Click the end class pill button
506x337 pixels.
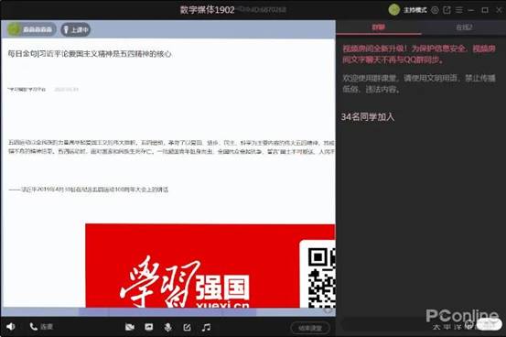pos(310,328)
